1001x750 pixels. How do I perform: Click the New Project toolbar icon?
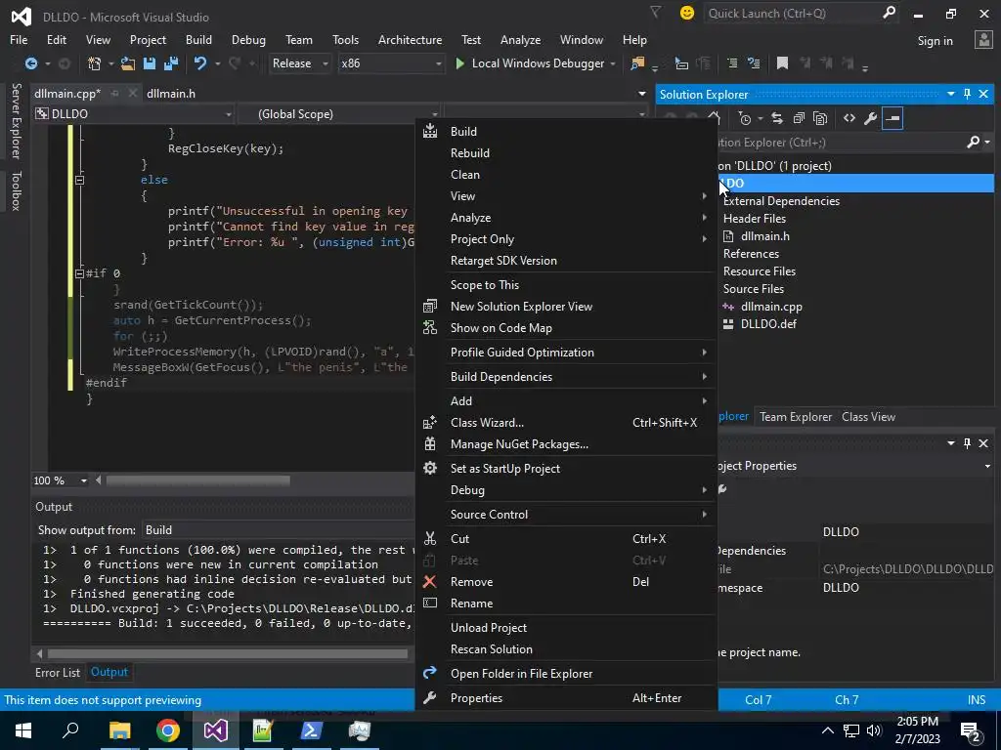pos(95,63)
